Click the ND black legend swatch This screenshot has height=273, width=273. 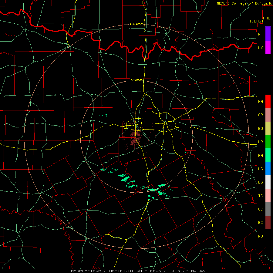point(268,236)
